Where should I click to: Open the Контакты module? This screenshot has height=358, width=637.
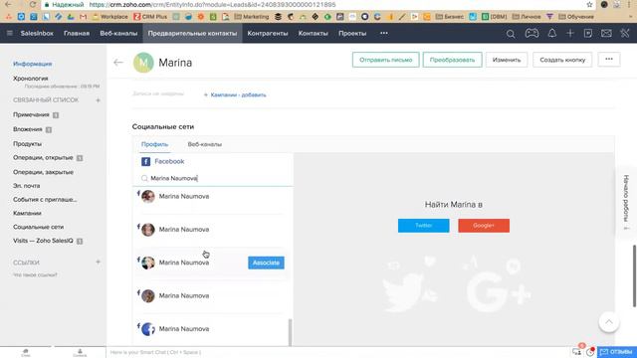click(314, 33)
